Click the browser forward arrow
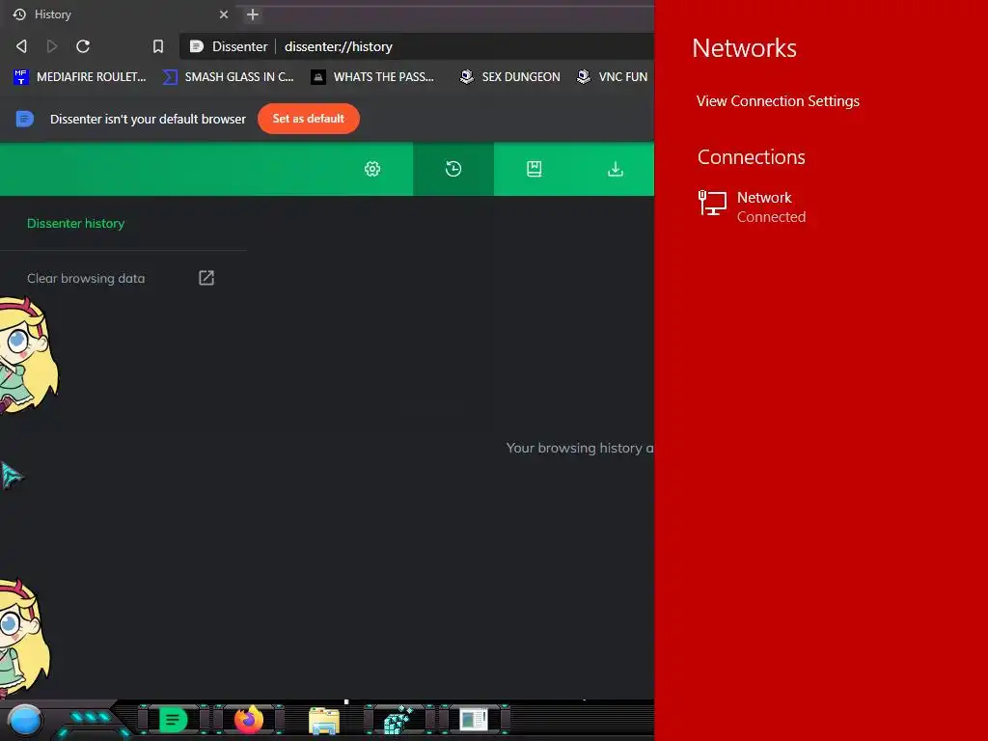Image resolution: width=988 pixels, height=741 pixels. (x=52, y=46)
